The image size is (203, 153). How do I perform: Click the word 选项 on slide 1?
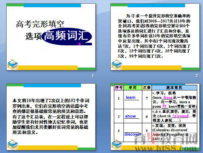(34, 36)
